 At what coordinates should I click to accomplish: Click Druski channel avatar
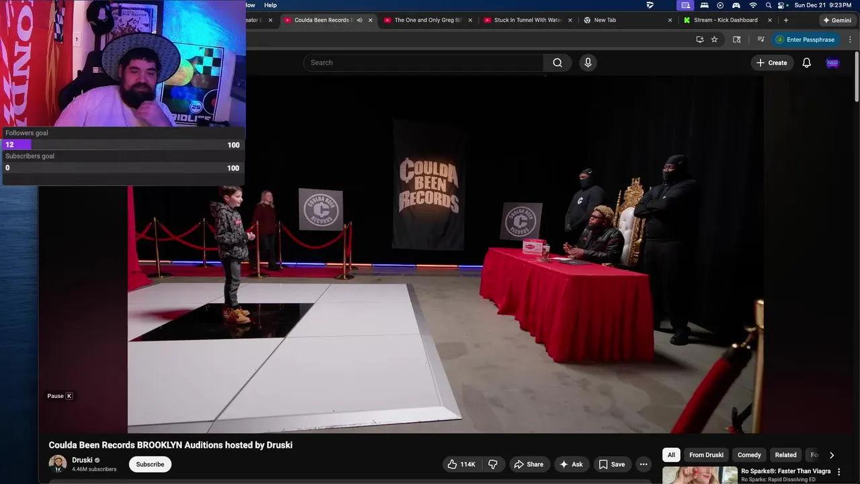tap(58, 464)
